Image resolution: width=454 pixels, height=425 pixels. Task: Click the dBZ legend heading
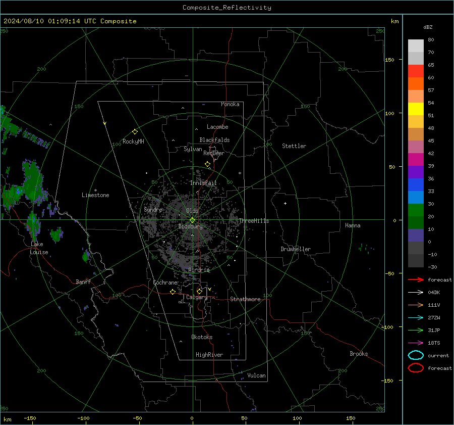(x=428, y=27)
